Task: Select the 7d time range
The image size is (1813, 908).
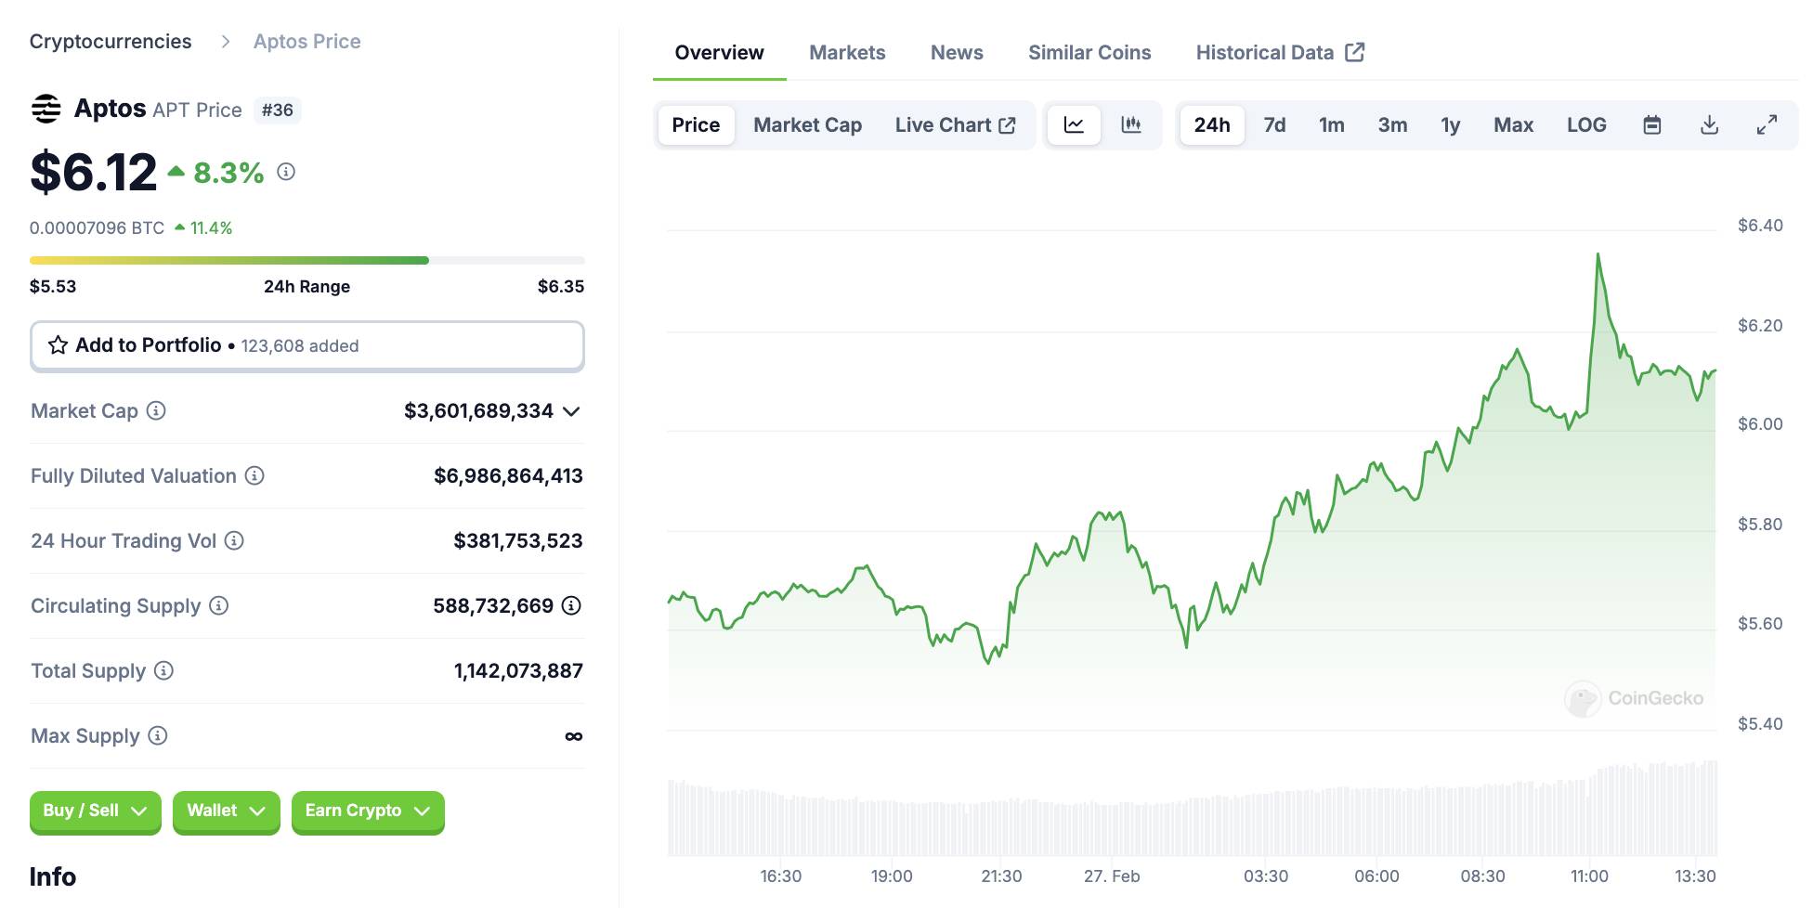Action: [1274, 124]
